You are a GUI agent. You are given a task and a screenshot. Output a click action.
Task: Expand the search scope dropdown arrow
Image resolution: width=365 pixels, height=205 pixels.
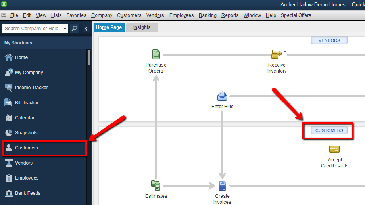pyautogui.click(x=65, y=29)
